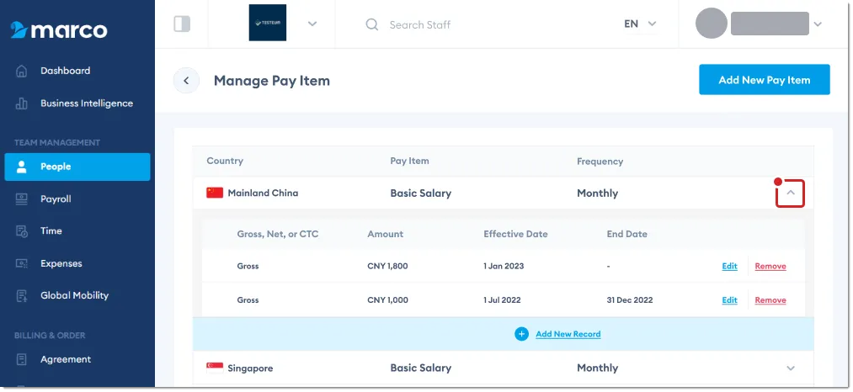Click the Effective Date header

(515, 235)
